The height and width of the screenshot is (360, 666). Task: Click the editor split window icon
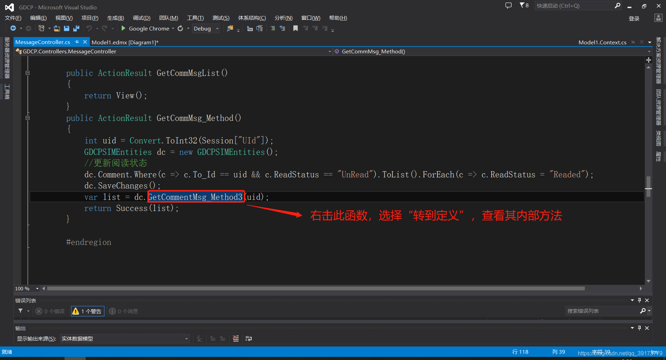[x=648, y=60]
